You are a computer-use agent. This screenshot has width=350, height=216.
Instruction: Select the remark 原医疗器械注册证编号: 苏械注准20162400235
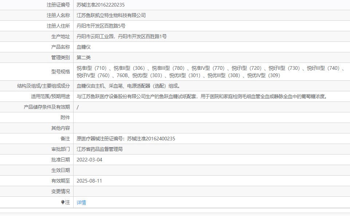pyautogui.click(x=126, y=139)
